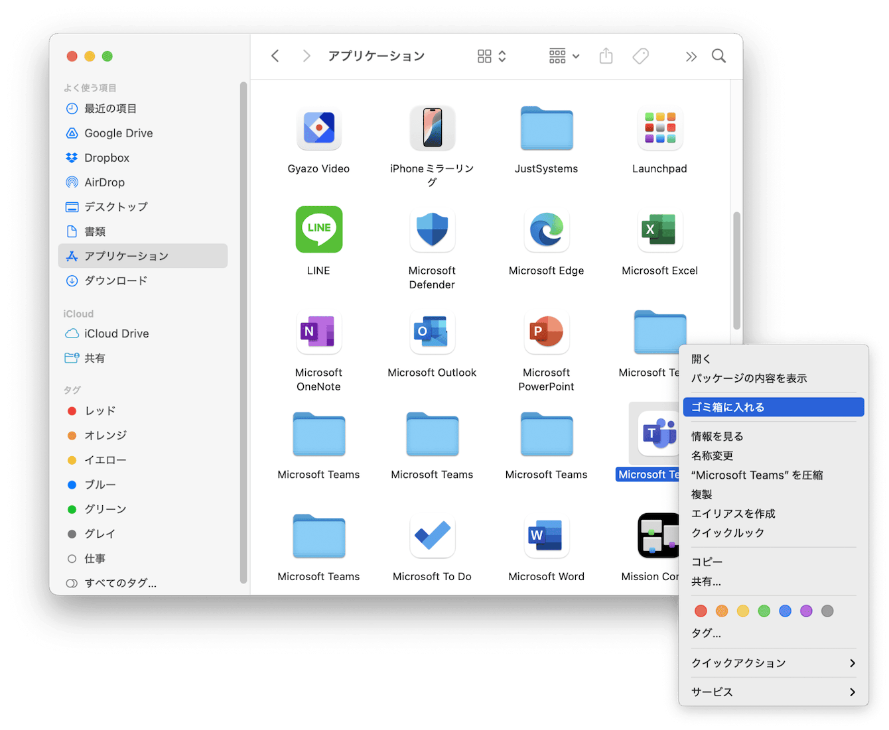Open アプリケーション in the sidebar

click(143, 256)
